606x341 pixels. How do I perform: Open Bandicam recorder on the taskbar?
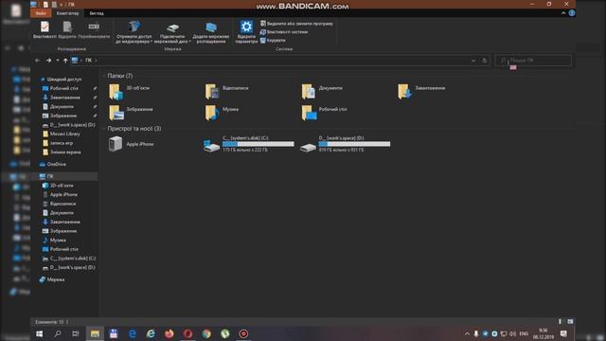point(243,333)
